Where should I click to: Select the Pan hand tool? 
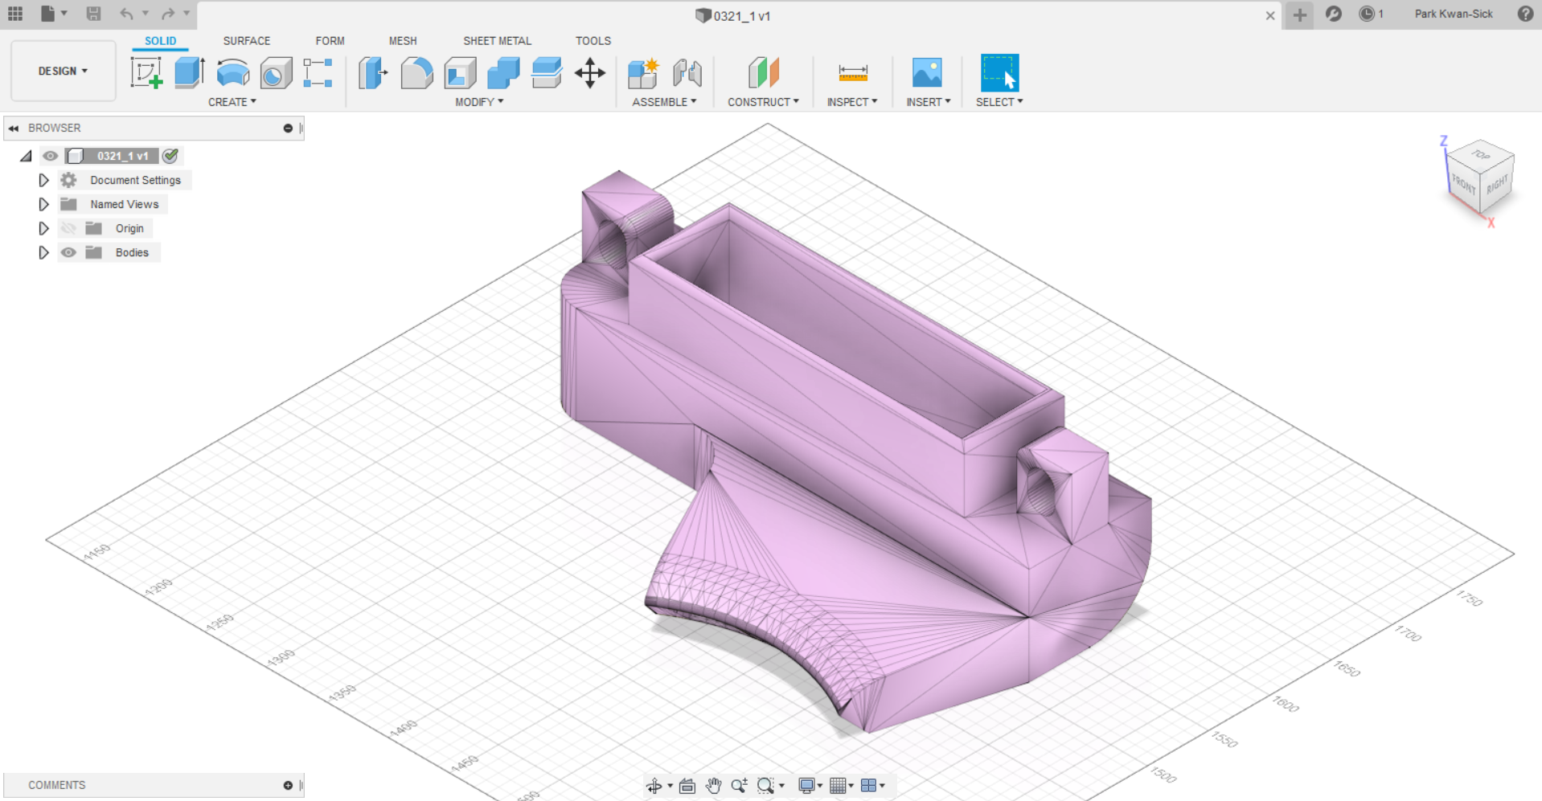[713, 786]
